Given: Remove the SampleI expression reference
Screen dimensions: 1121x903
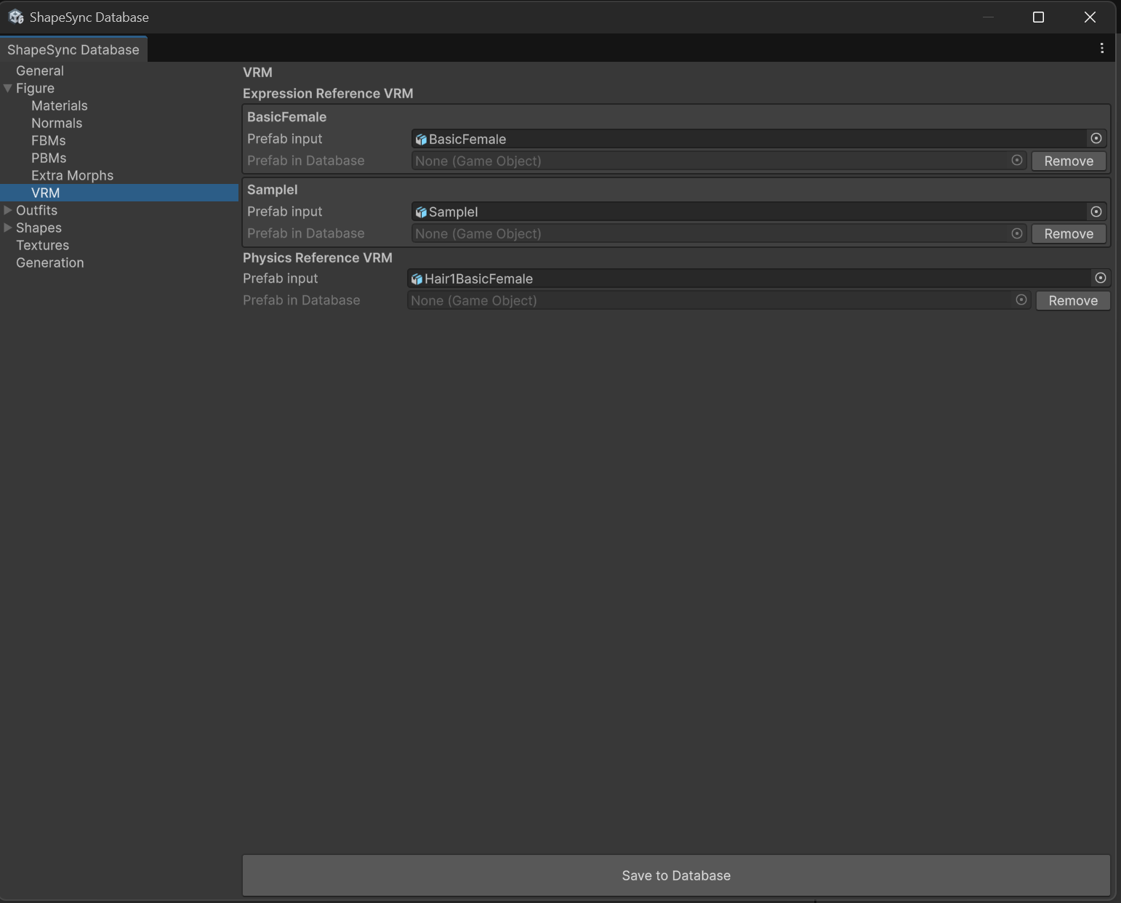Looking at the screenshot, I should tap(1069, 233).
